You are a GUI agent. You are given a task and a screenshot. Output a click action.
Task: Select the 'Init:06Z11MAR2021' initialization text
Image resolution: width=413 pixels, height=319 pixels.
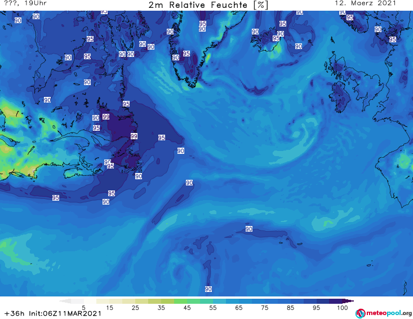65,313
